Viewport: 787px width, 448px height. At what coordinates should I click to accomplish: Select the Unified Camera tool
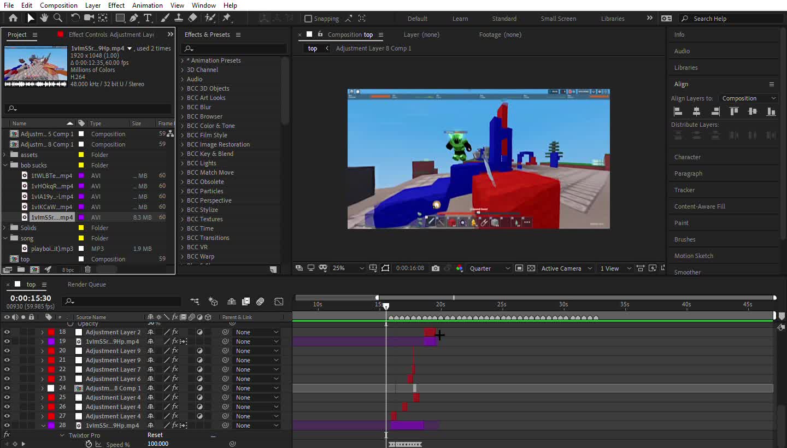point(89,18)
